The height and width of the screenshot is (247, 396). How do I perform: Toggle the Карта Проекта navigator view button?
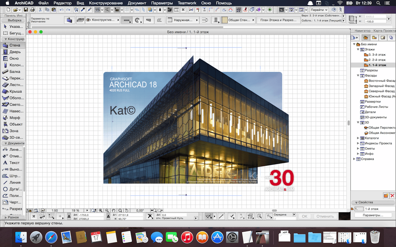pyautogui.click(x=366, y=37)
